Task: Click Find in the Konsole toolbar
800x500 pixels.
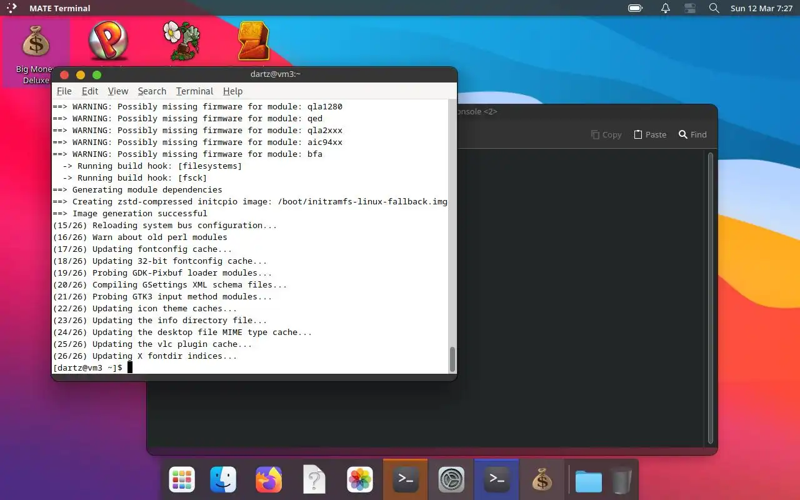Action: (692, 134)
